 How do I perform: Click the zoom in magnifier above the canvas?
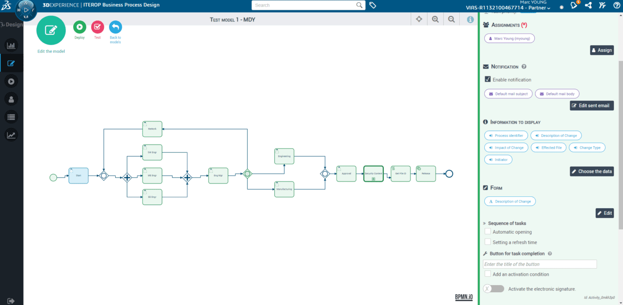tap(435, 19)
